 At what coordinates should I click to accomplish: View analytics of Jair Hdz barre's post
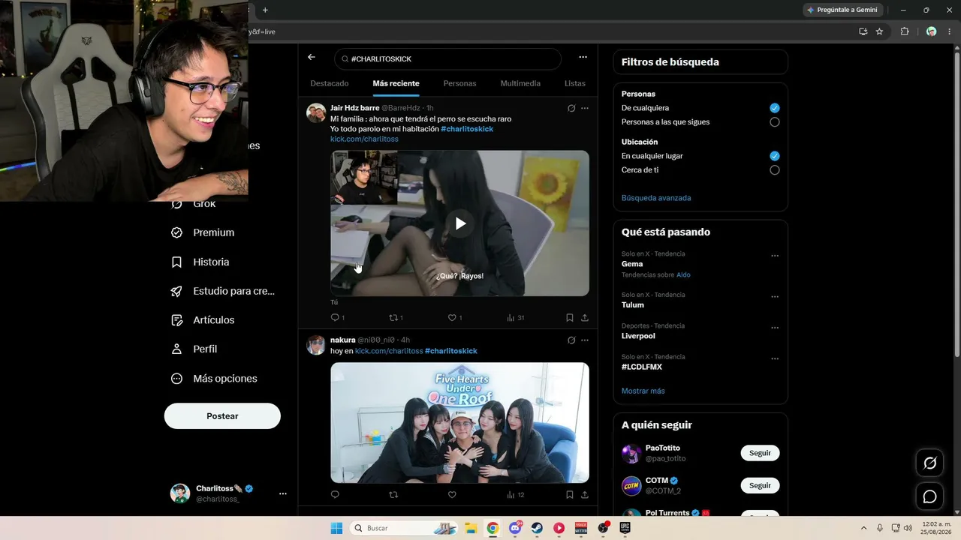point(515,317)
